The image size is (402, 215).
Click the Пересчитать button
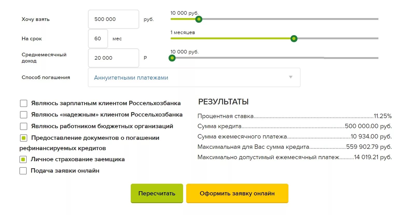[157, 193]
